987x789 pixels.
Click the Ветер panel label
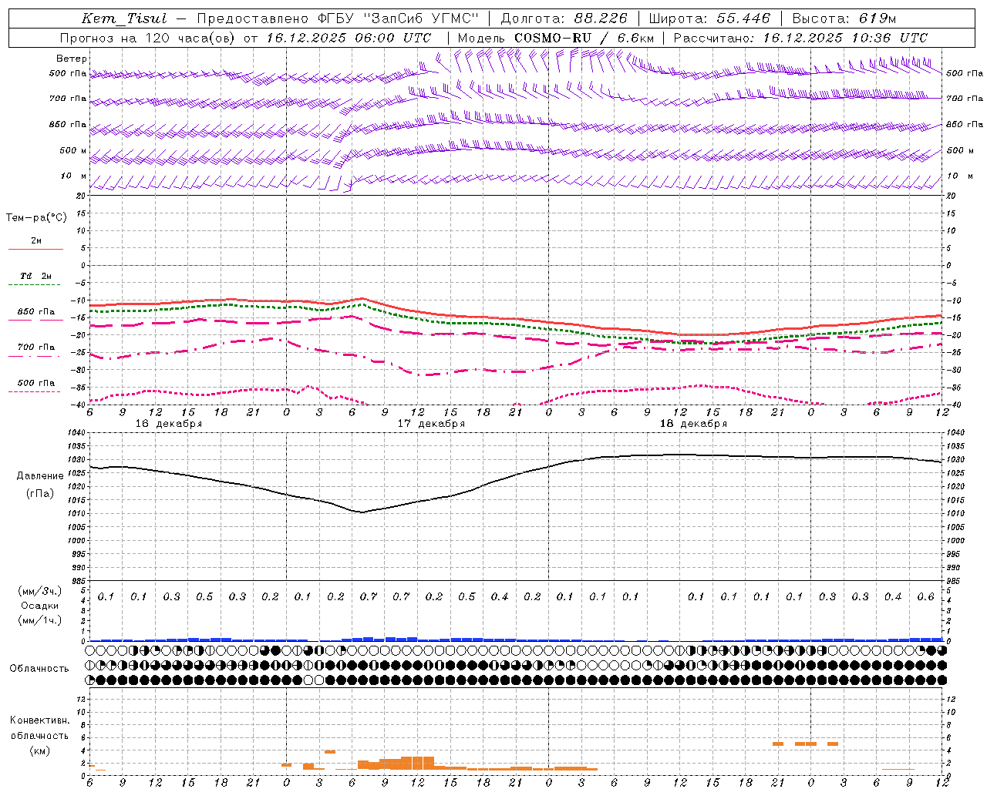(72, 59)
